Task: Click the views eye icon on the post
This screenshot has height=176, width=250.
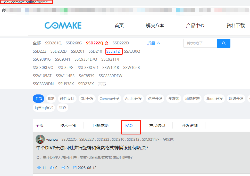Action: pyautogui.click(x=39, y=167)
